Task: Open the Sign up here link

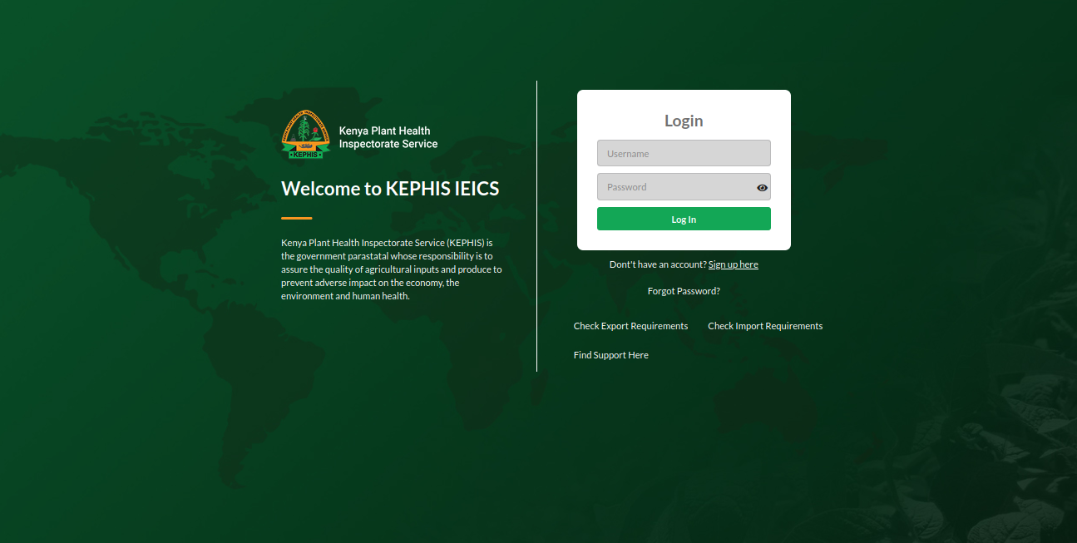Action: 733,264
